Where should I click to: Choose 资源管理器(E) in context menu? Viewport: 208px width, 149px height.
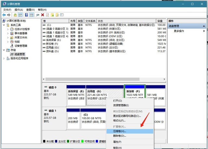(130, 105)
